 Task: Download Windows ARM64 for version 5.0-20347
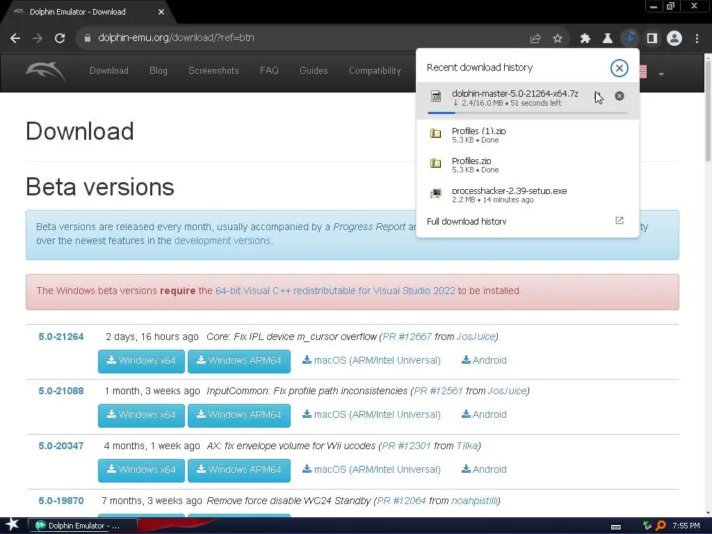coord(239,471)
